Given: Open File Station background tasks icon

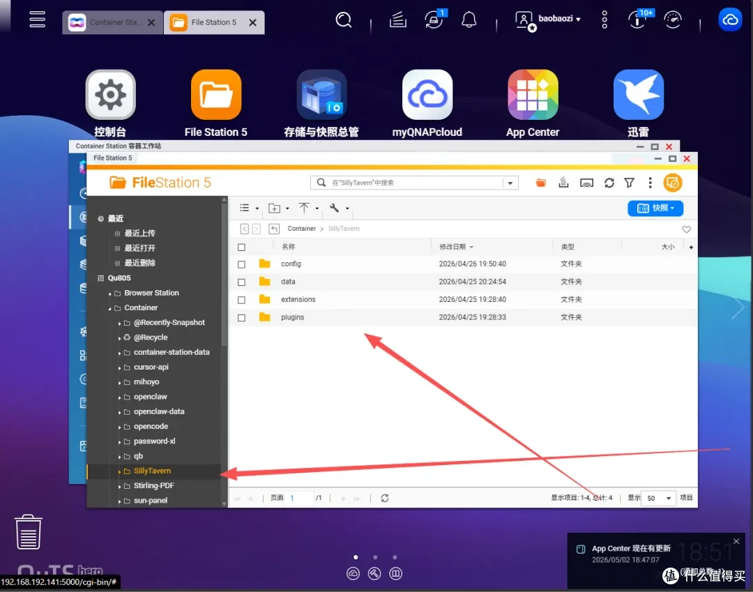Looking at the screenshot, I should click(x=563, y=183).
